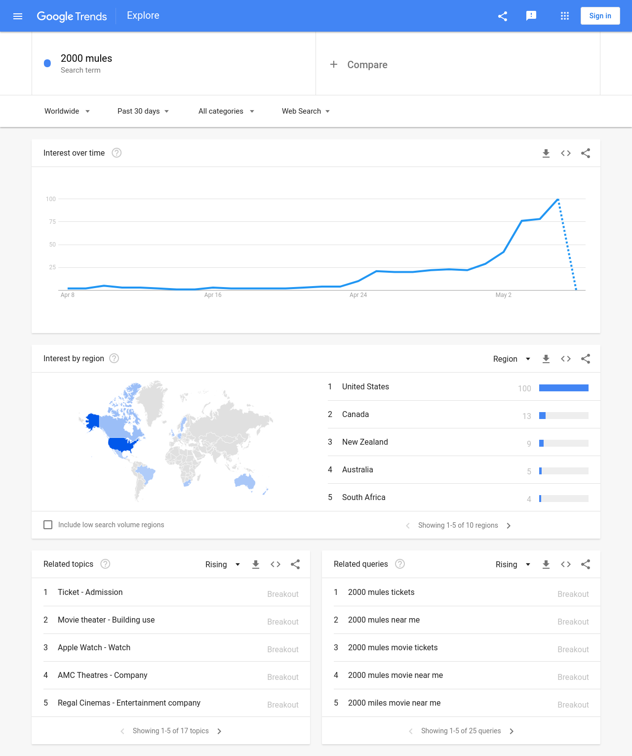Embed the Interest over time chart
The width and height of the screenshot is (632, 756).
(x=566, y=153)
